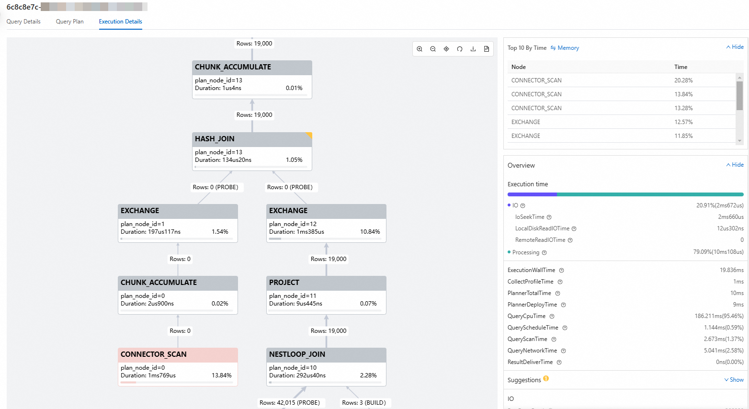Hide the Top 10 By Time panel
Screen dimensions: 749x409
pyautogui.click(x=735, y=46)
